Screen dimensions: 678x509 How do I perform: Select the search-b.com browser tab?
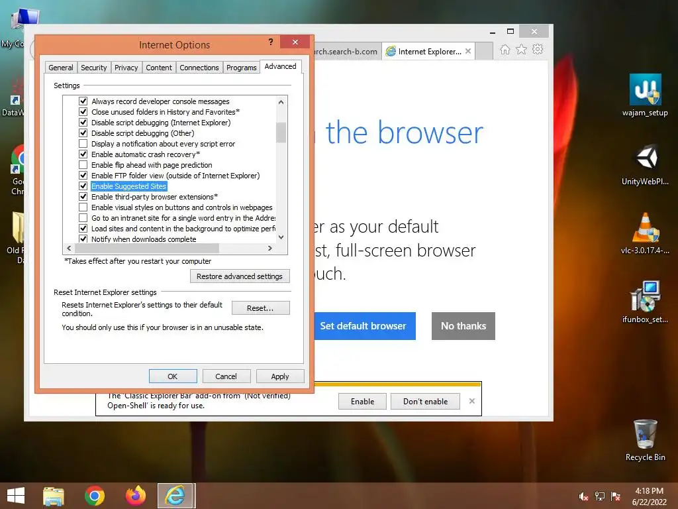pos(347,52)
